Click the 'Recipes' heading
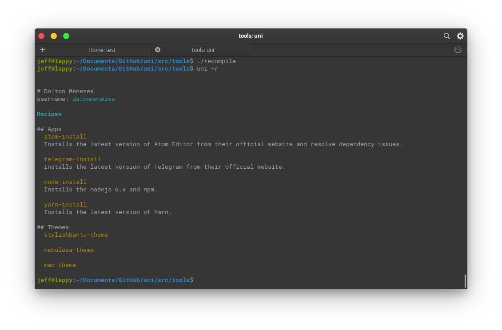The image size is (502, 330). (x=49, y=114)
